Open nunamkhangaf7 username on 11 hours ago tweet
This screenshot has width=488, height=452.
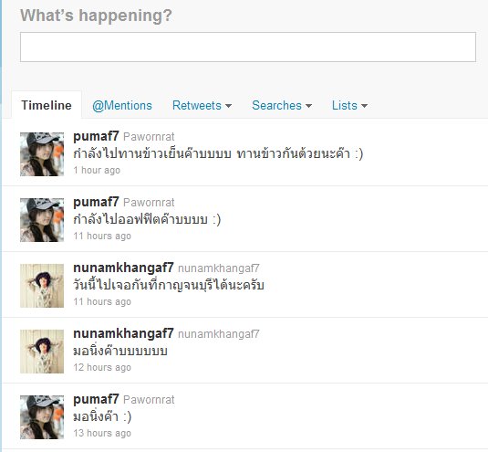[123, 268]
